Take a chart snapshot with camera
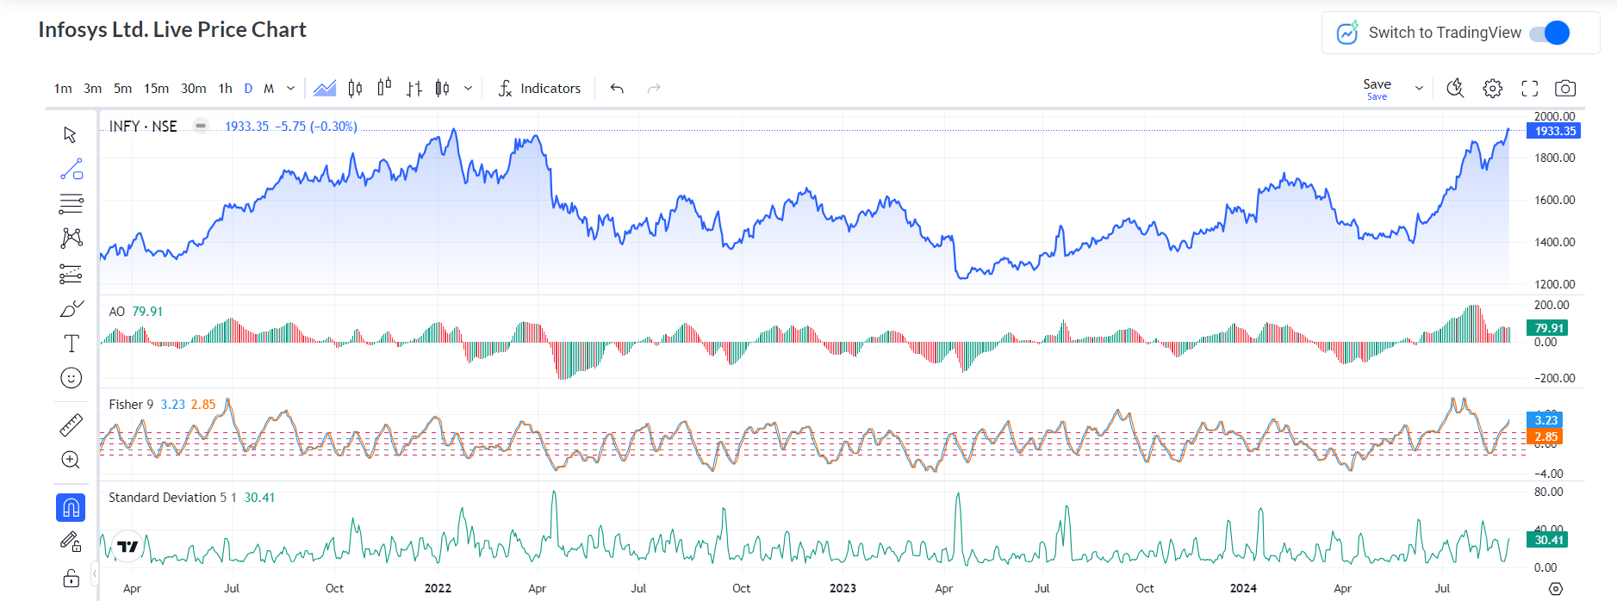Viewport: 1617px width, 601px height. 1565,88
